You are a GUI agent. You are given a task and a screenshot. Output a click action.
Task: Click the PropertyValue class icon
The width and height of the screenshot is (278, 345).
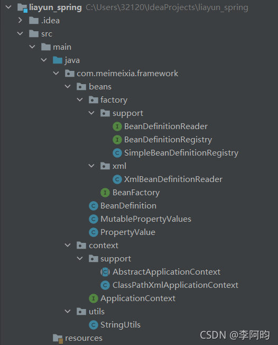[x=94, y=232]
